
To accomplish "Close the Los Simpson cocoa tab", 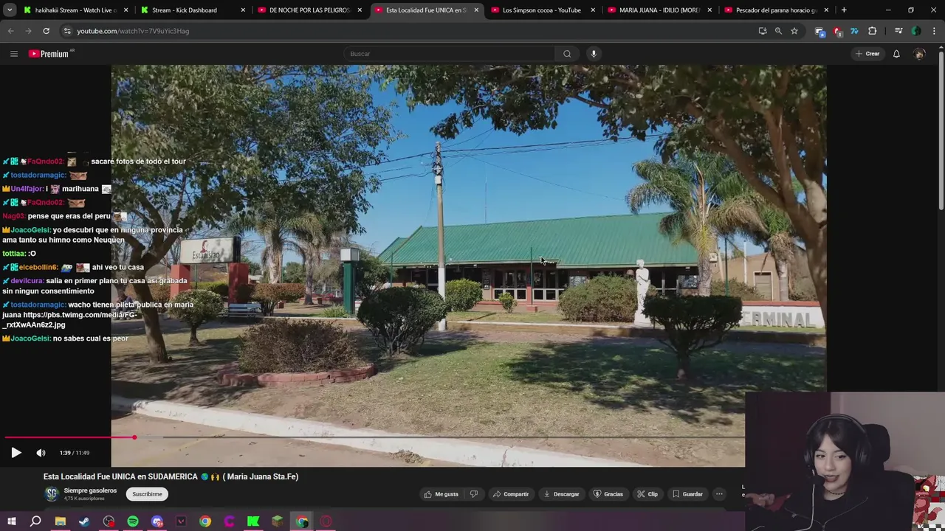I will coord(593,10).
